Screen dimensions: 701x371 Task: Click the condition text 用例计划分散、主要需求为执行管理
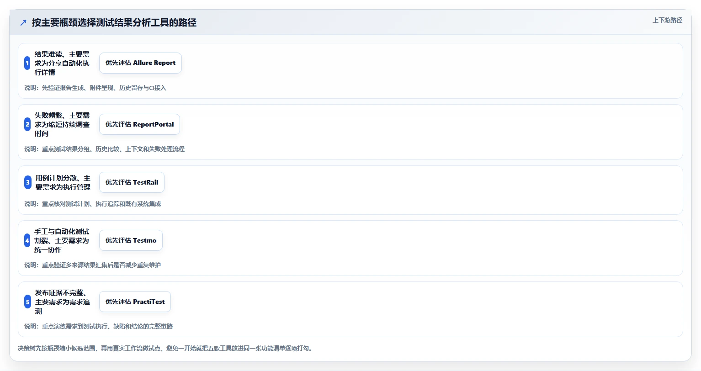click(x=63, y=182)
